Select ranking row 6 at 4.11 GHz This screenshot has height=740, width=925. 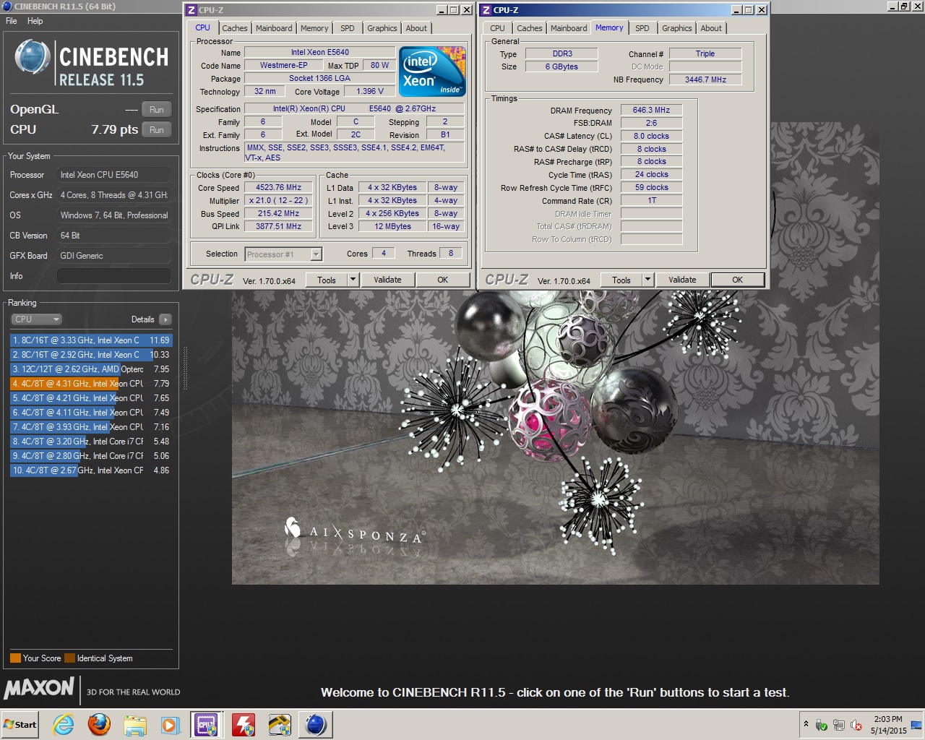[91, 413]
